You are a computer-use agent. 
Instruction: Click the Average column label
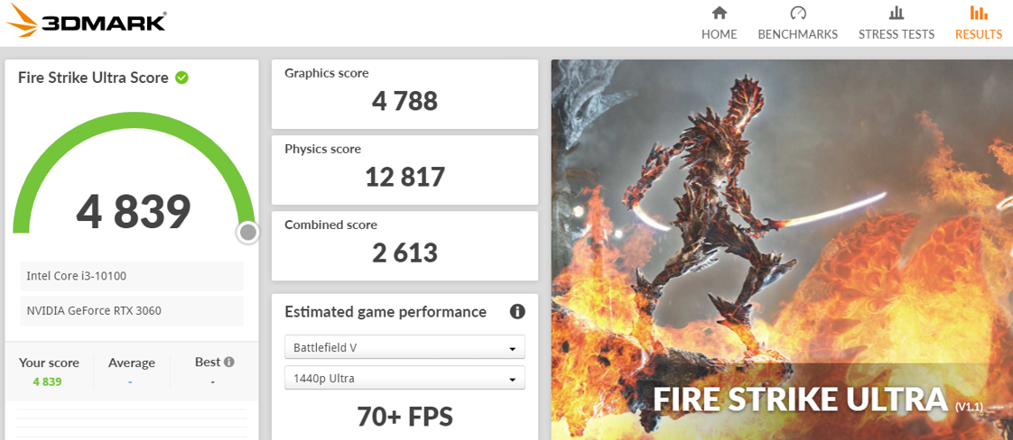point(131,363)
